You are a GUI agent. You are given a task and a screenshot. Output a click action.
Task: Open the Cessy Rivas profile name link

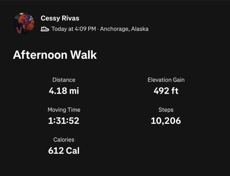(60, 18)
